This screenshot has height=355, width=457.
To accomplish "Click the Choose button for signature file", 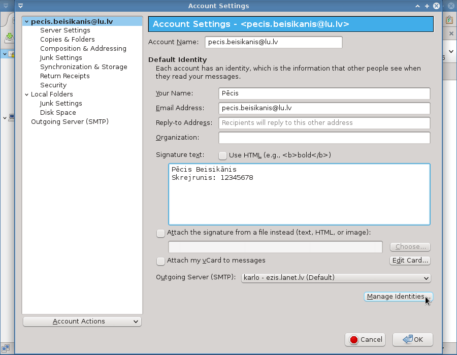I will point(410,247).
